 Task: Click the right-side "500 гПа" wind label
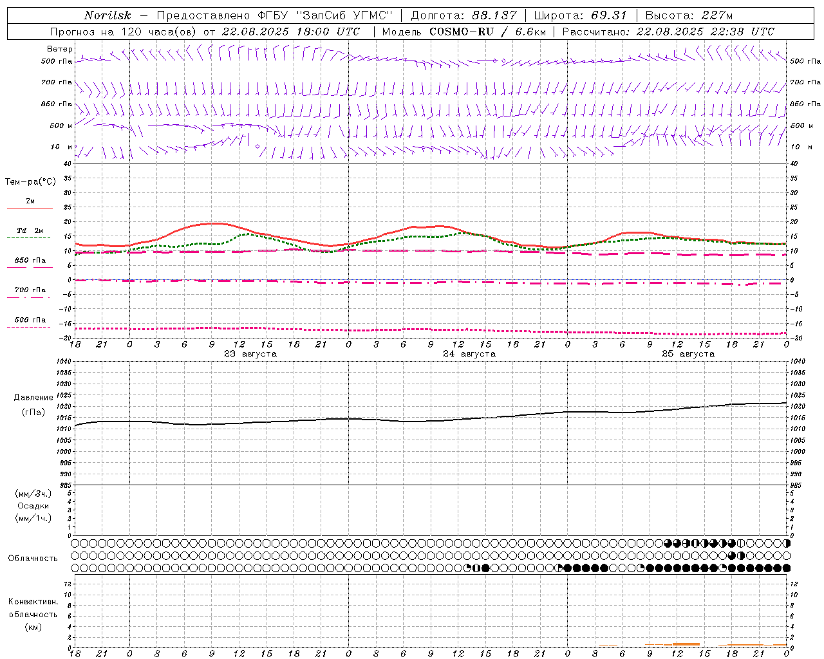pyautogui.click(x=805, y=61)
